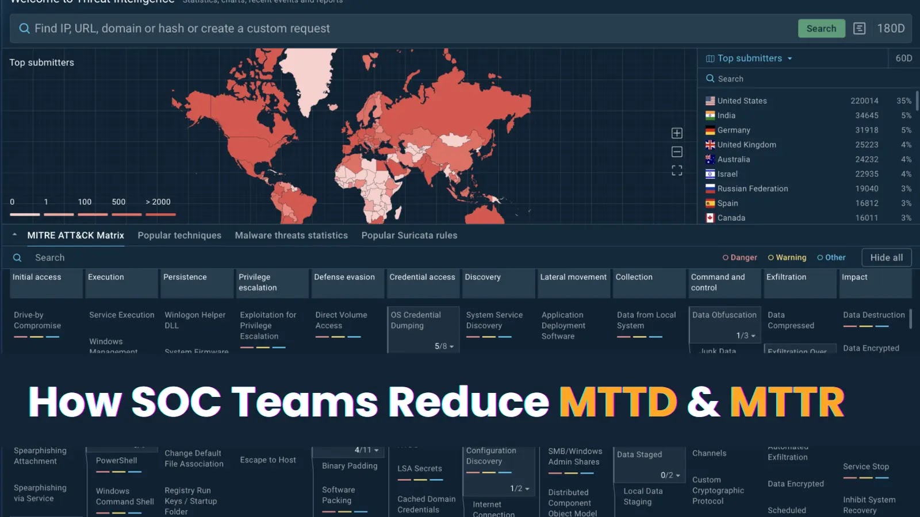Click the Hide all button
The image size is (920, 517).
[x=886, y=257]
